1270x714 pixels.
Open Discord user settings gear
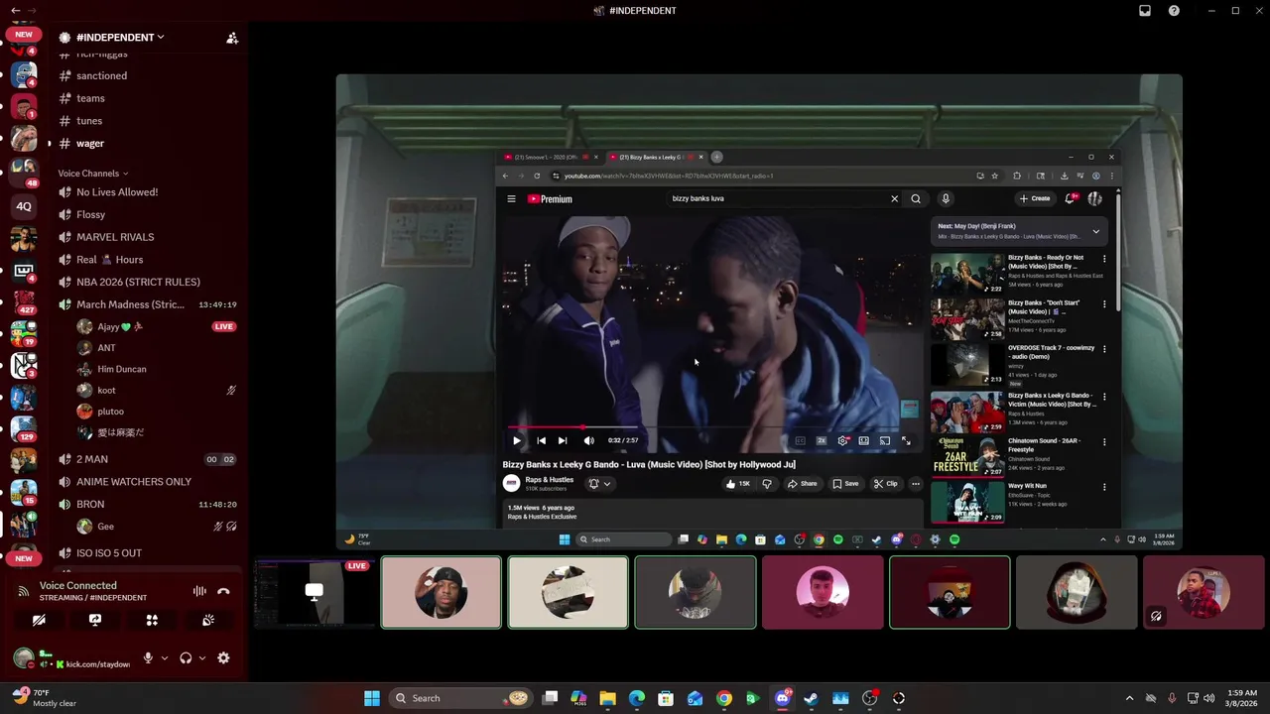(x=223, y=657)
